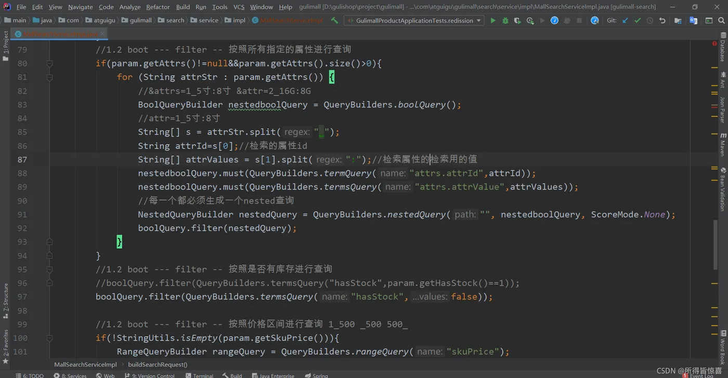Run with Coverage shield icon
The image size is (728, 378).
pyautogui.click(x=517, y=20)
